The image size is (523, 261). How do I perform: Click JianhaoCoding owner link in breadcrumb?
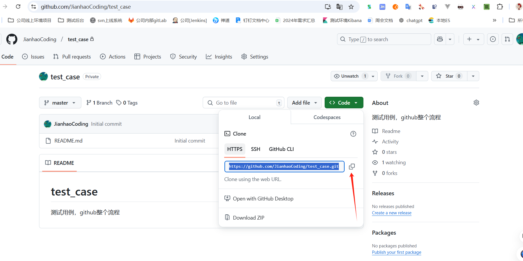(x=40, y=39)
